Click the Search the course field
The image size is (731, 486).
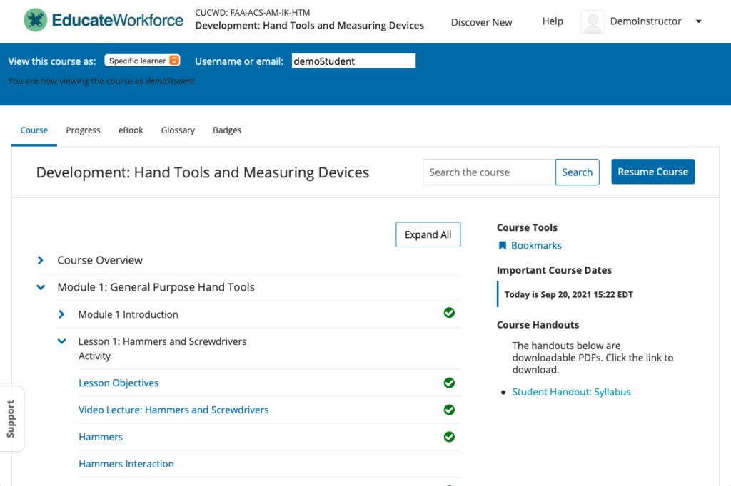489,172
